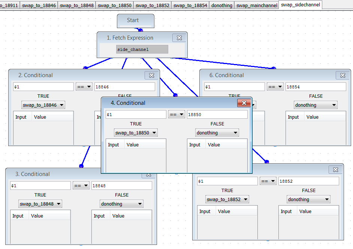This screenshot has width=353, height=249.
Task: Open the swap_to_18848 TRUE dropdown
Action: 40,204
